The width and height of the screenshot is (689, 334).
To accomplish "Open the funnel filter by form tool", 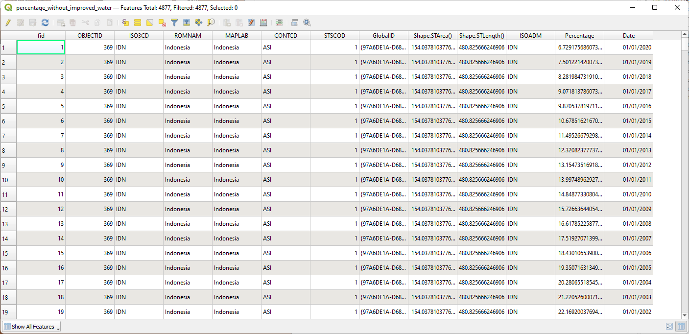I will coord(174,23).
